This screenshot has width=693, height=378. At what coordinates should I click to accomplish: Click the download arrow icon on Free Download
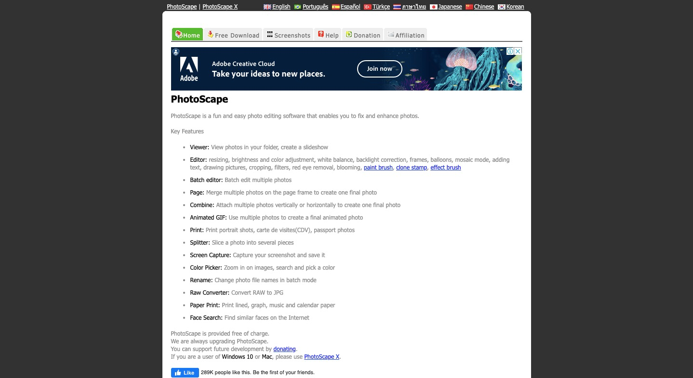click(210, 34)
